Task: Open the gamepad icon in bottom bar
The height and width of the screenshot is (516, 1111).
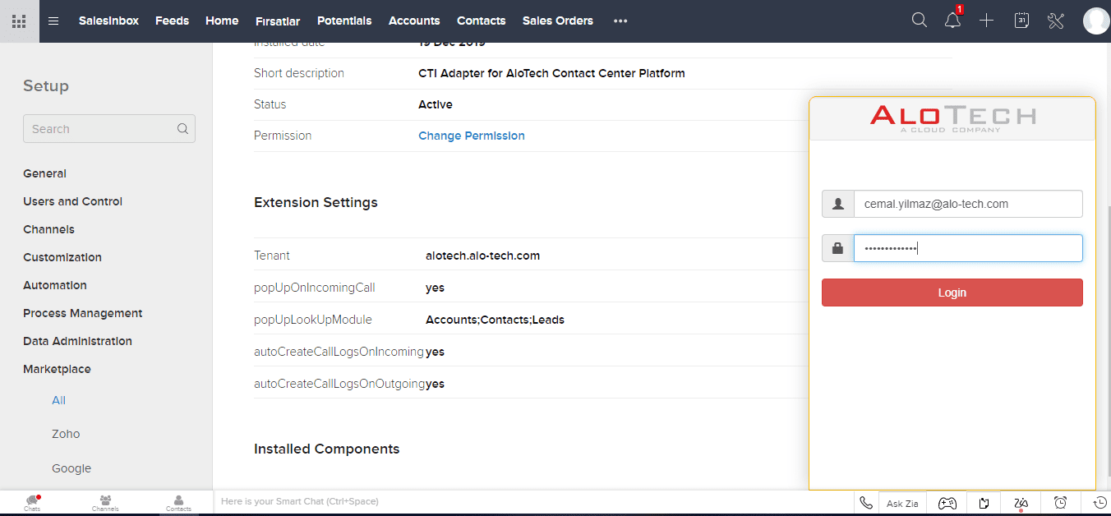Action: pos(947,503)
